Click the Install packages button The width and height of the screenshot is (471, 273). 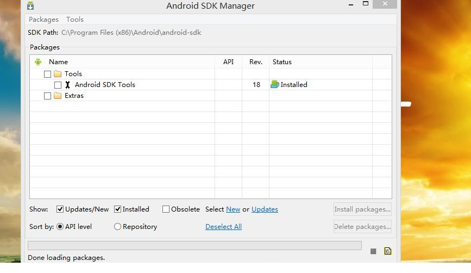point(362,209)
